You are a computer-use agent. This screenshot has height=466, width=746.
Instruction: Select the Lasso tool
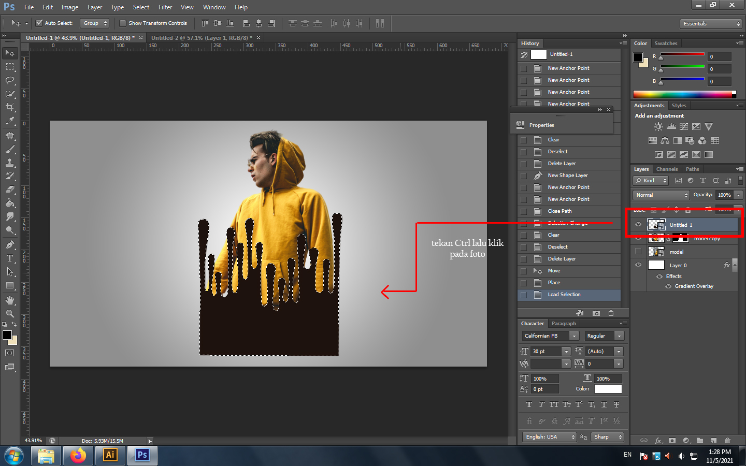pyautogui.click(x=10, y=80)
